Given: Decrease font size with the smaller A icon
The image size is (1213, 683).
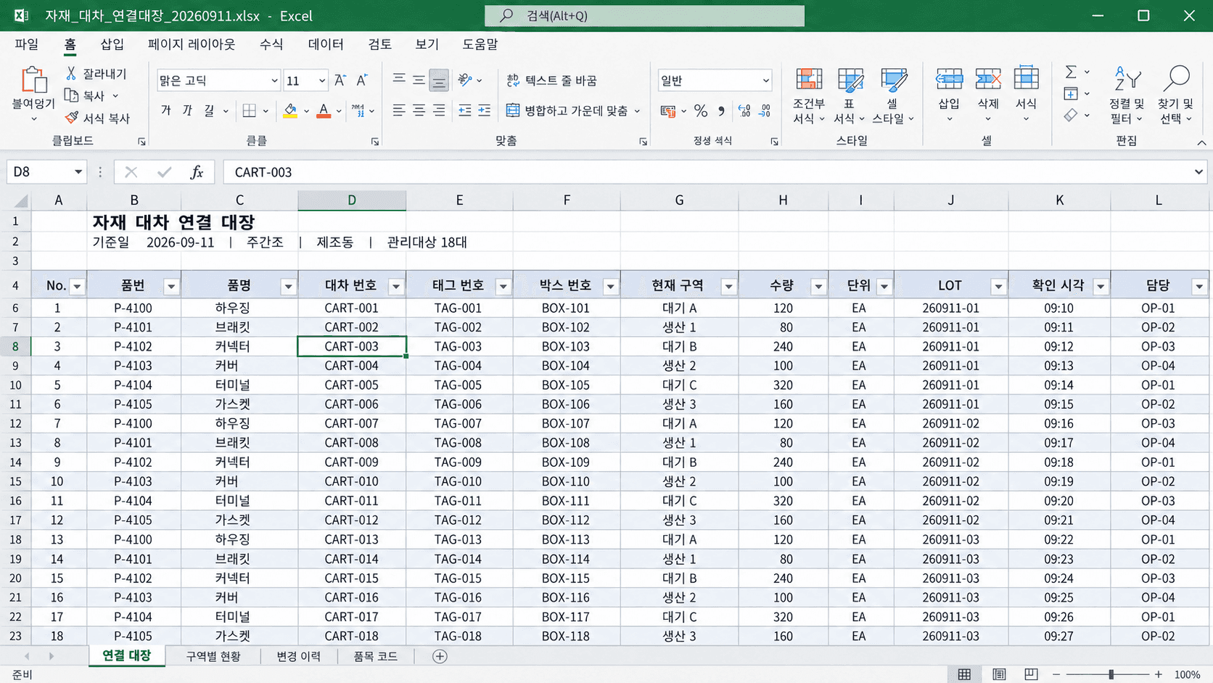Looking at the screenshot, I should point(361,81).
